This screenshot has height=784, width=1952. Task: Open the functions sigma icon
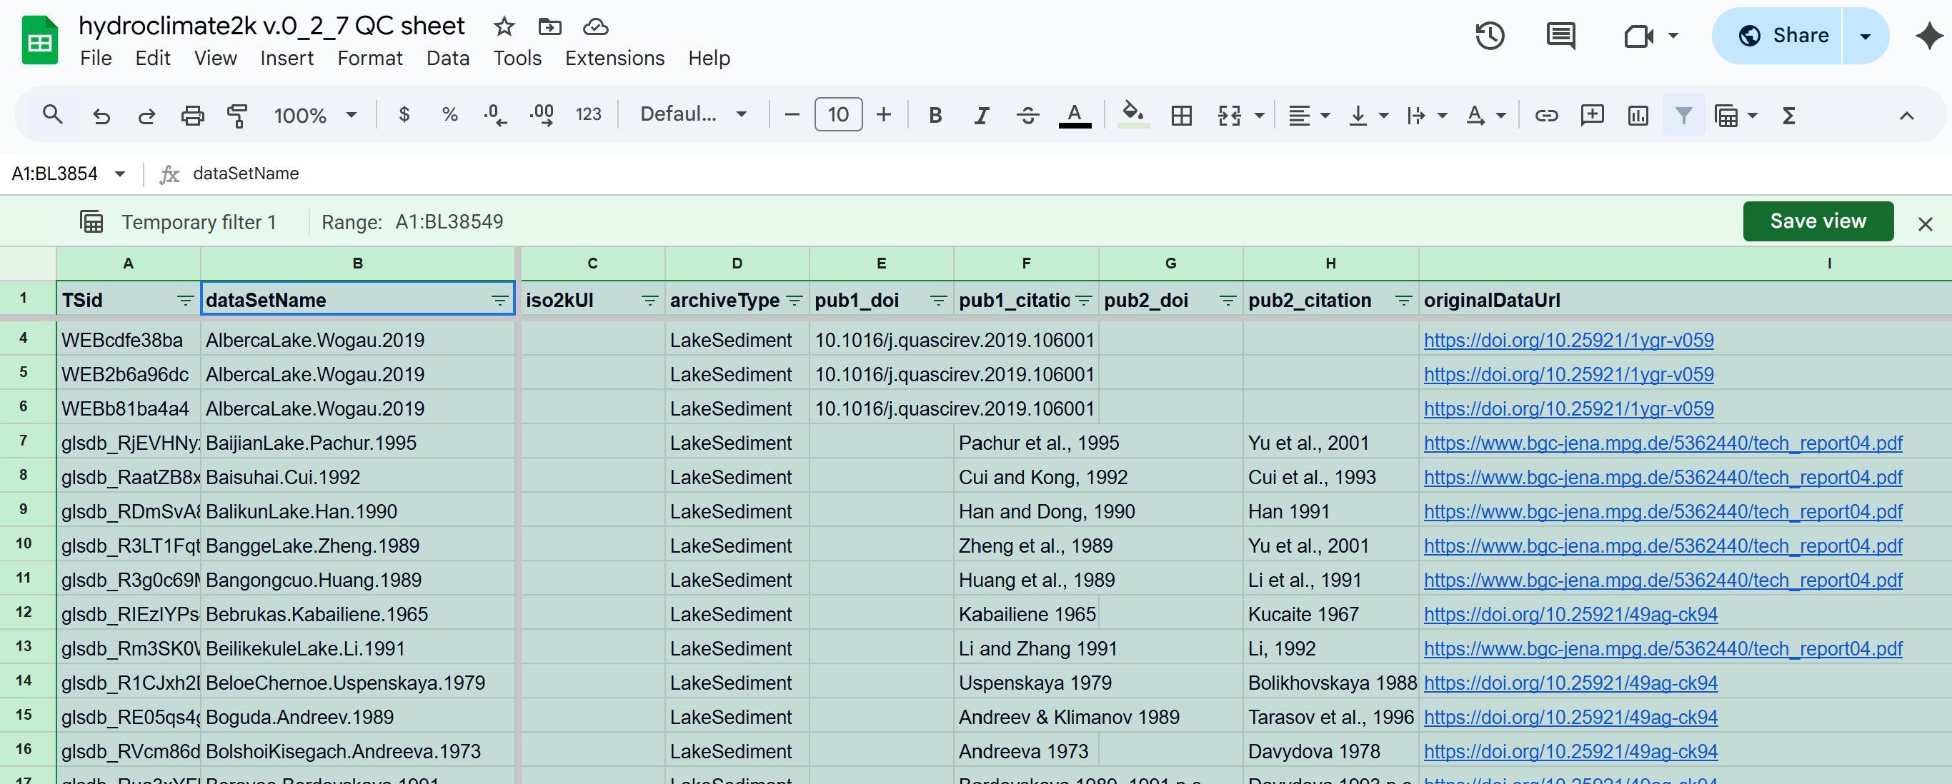click(x=1788, y=115)
